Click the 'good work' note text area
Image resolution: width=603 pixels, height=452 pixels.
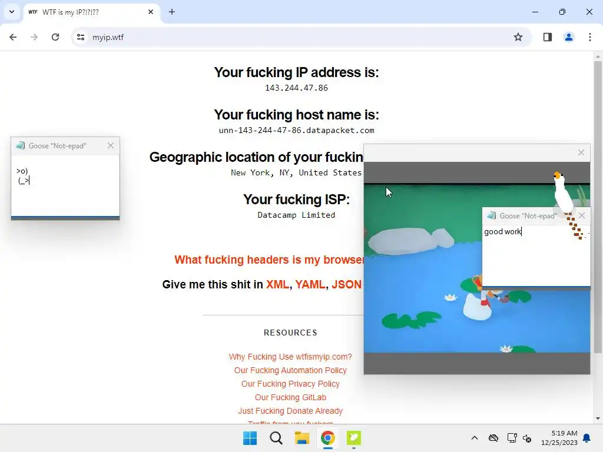click(x=536, y=255)
